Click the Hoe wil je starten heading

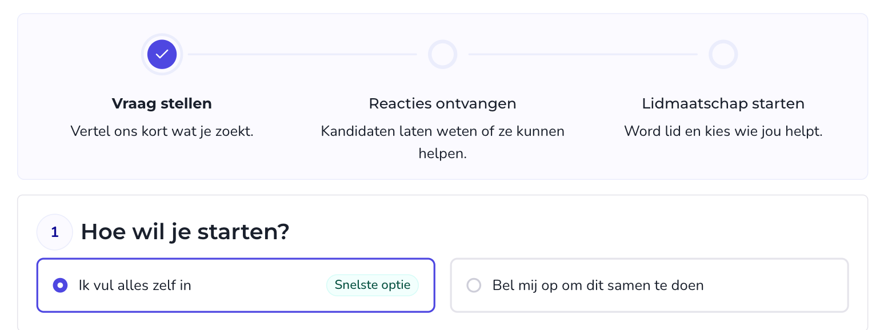(x=185, y=232)
